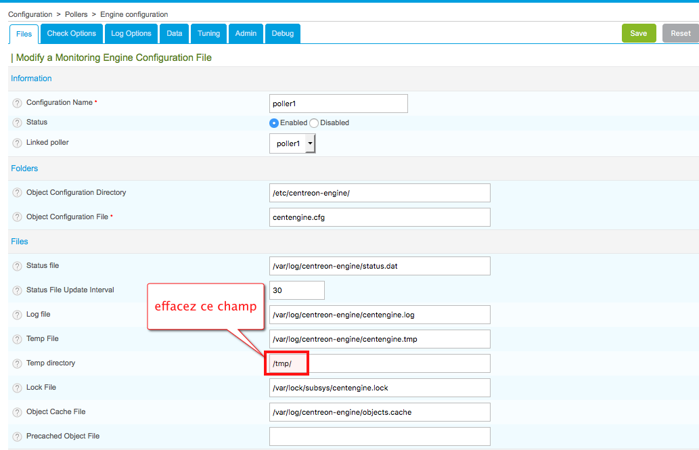Select the Enabled status radio button
Image resolution: width=699 pixels, height=450 pixels.
pos(274,123)
